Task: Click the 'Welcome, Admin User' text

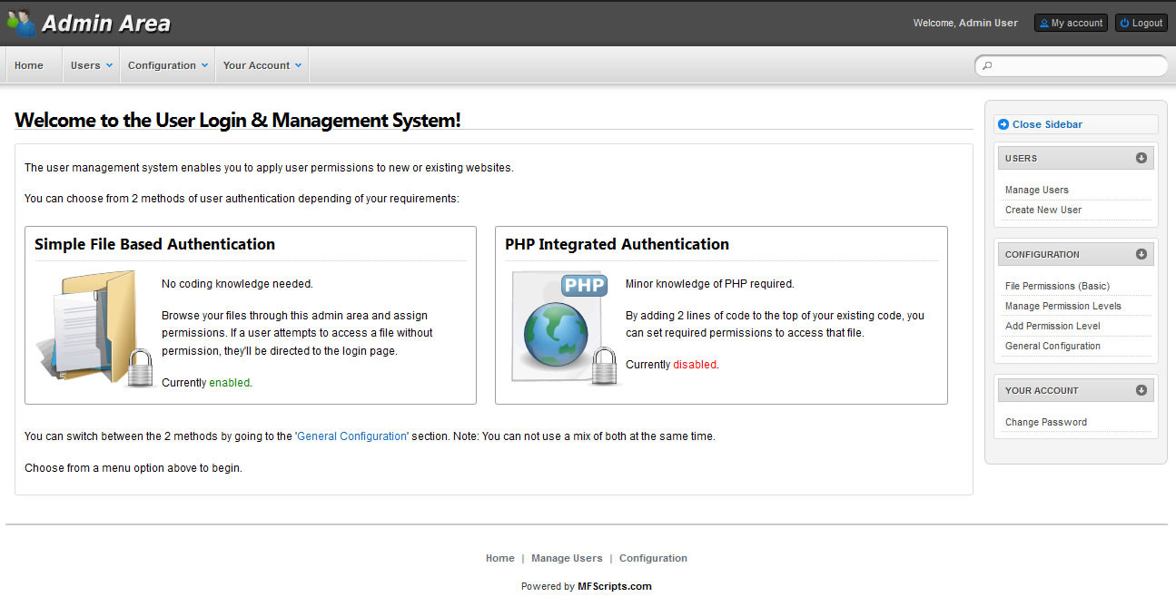Action: (x=965, y=23)
